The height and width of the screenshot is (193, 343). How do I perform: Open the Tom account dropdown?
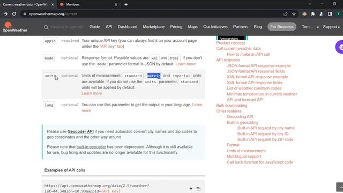tap(310, 27)
